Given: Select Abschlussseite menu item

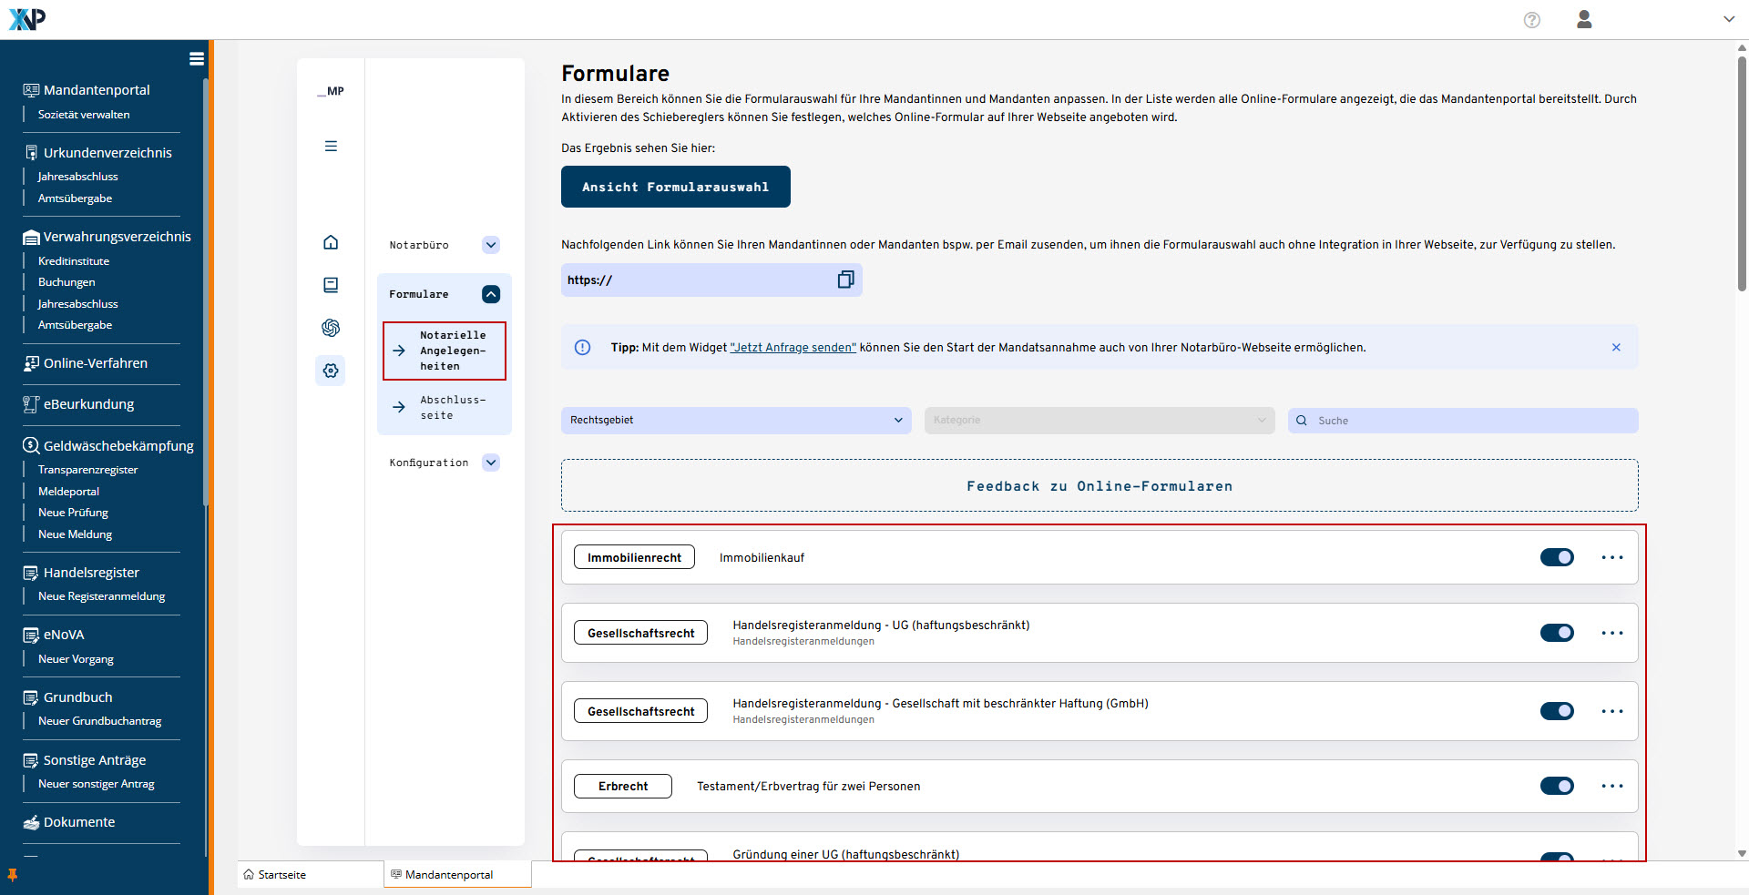Looking at the screenshot, I should click(445, 407).
